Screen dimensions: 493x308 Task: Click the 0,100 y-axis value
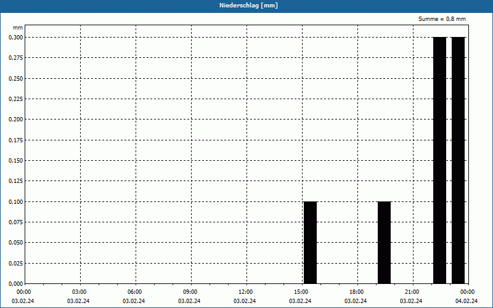click(x=16, y=202)
